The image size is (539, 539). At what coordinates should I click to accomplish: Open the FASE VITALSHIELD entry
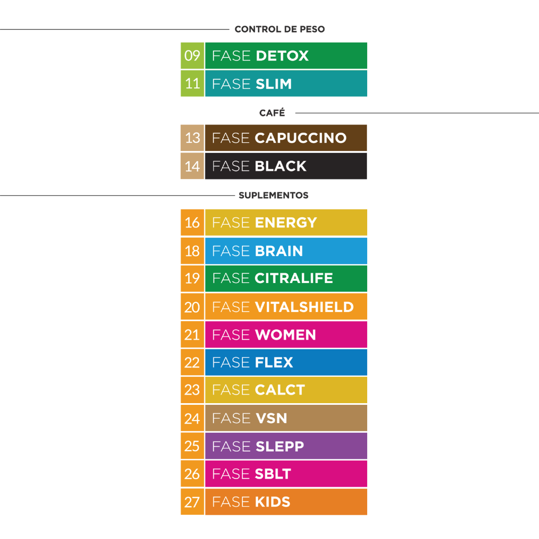286,307
